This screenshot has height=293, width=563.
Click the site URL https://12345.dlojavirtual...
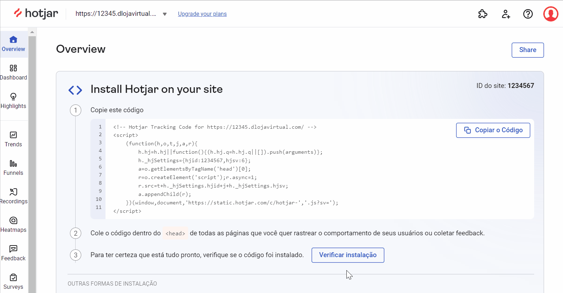(116, 14)
